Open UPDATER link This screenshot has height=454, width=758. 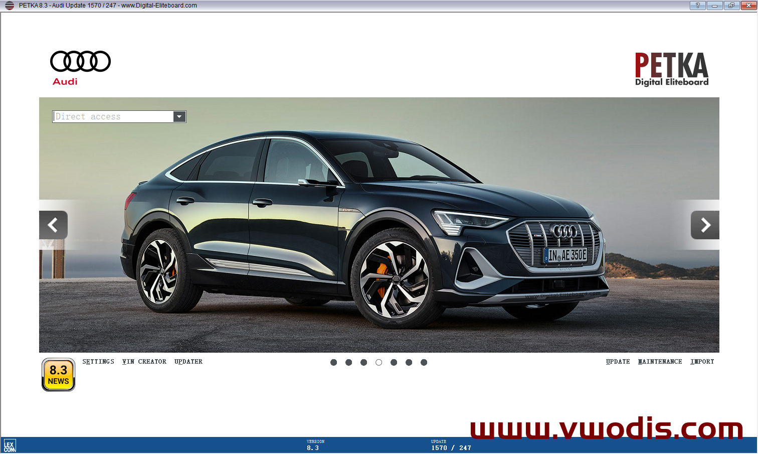tap(188, 362)
